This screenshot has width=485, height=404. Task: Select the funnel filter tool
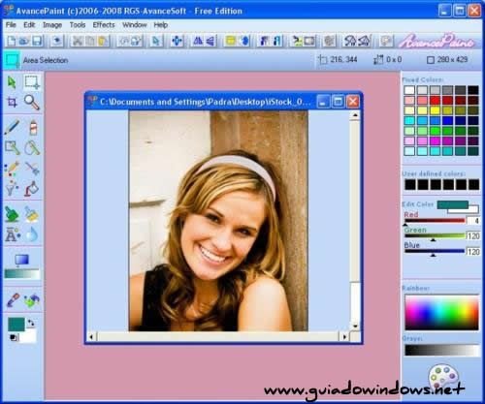coord(12,188)
